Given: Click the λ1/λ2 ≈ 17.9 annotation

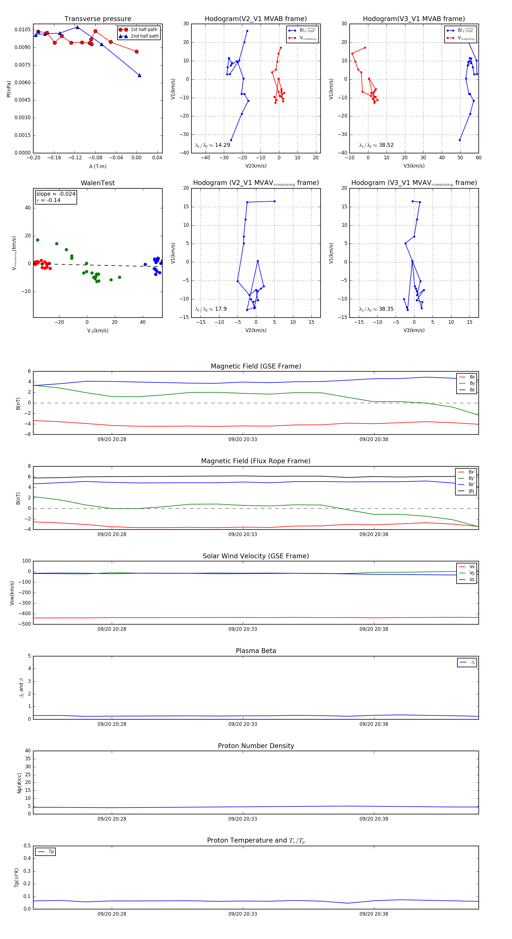Looking at the screenshot, I should pyautogui.click(x=210, y=309).
